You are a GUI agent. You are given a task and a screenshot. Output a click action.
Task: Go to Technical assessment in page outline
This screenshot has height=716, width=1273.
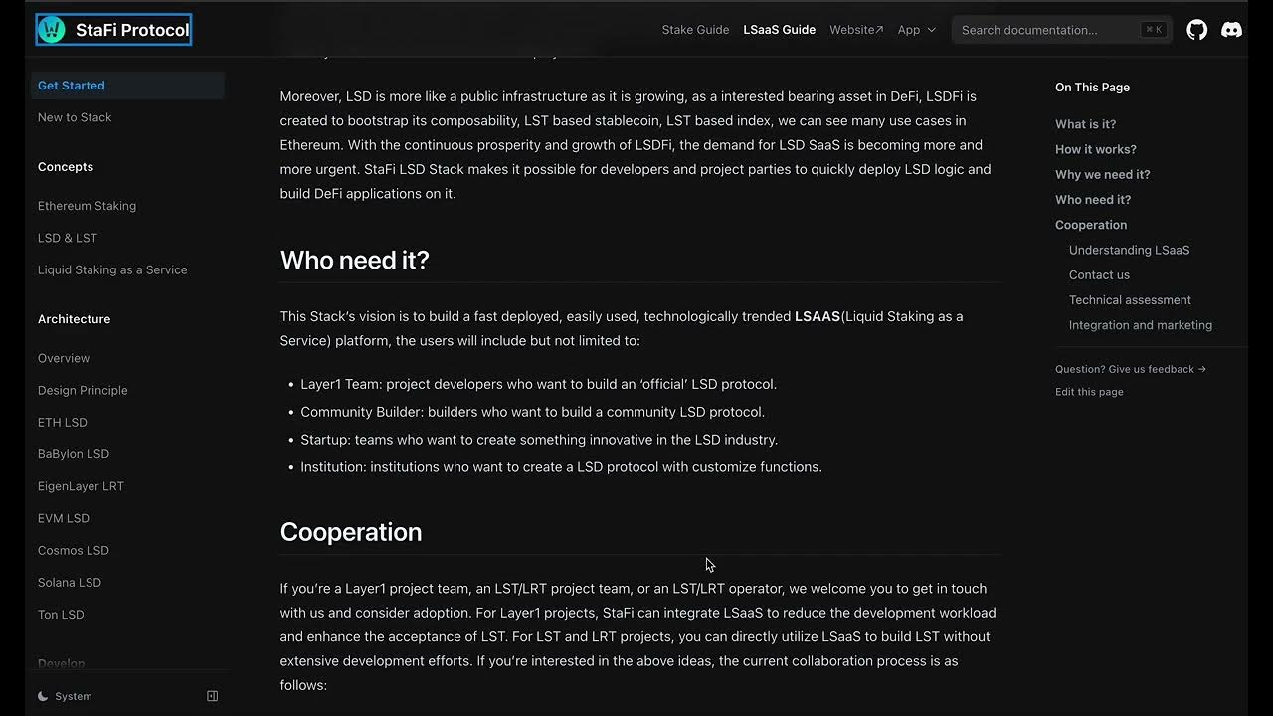1130,300
